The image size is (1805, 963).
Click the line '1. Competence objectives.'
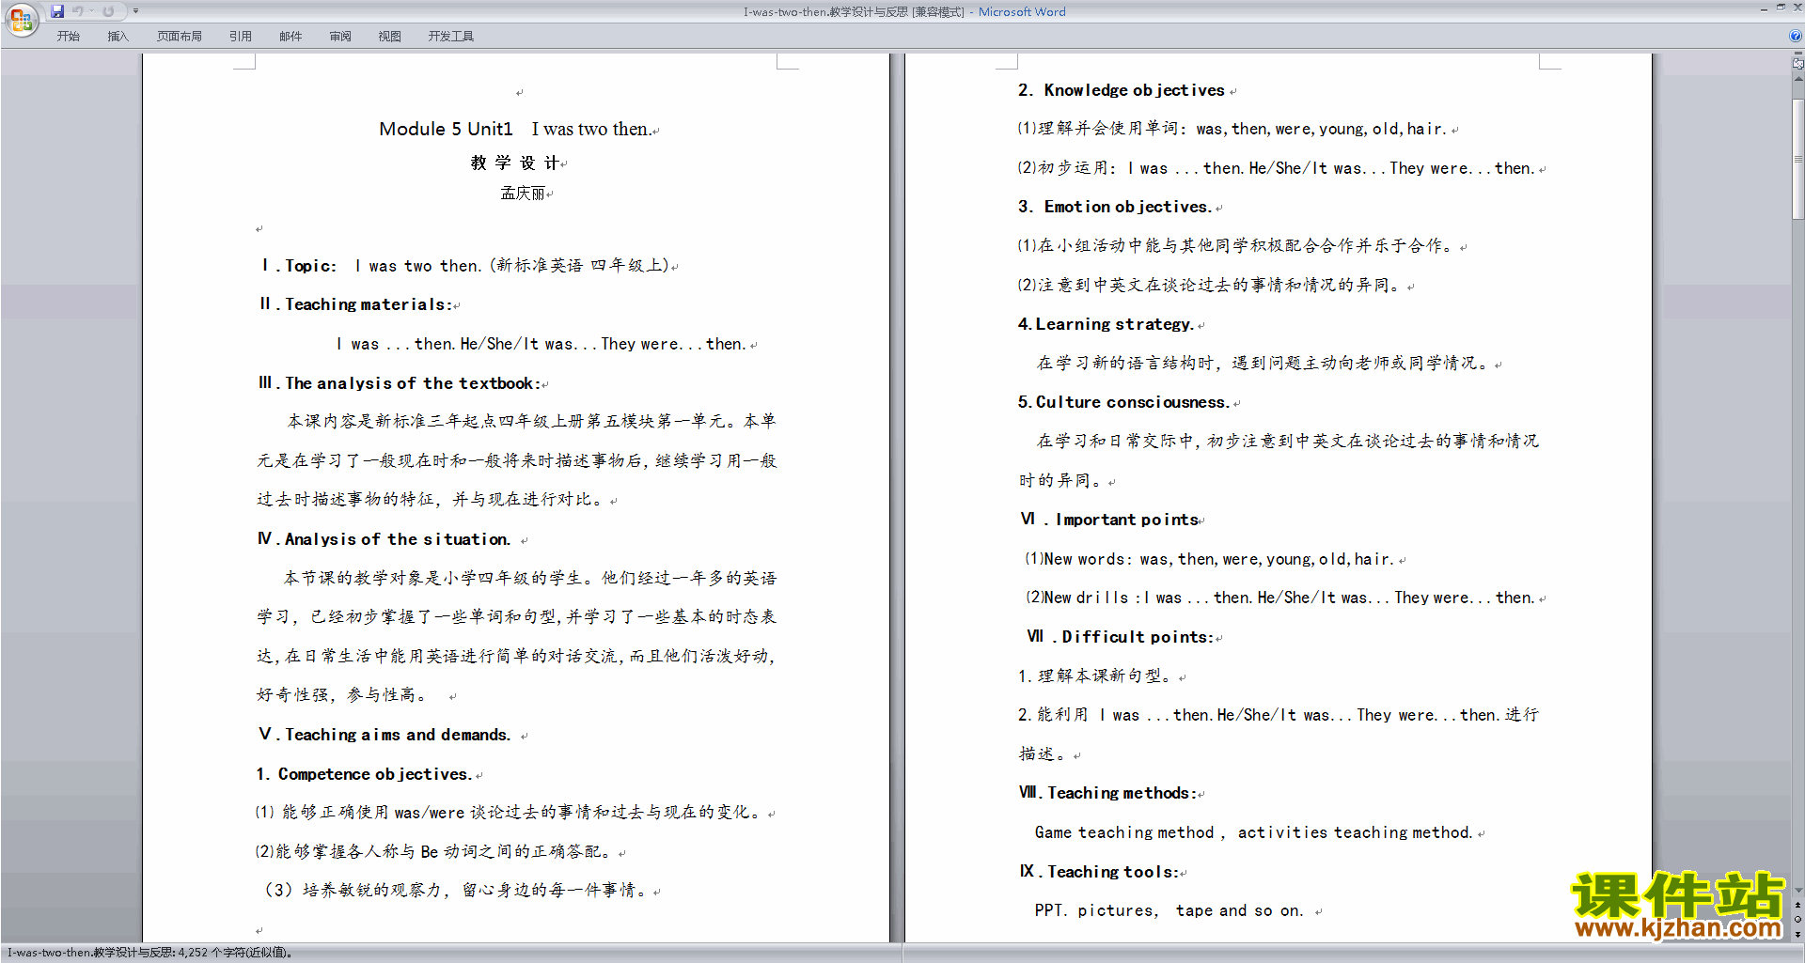pyautogui.click(x=364, y=774)
